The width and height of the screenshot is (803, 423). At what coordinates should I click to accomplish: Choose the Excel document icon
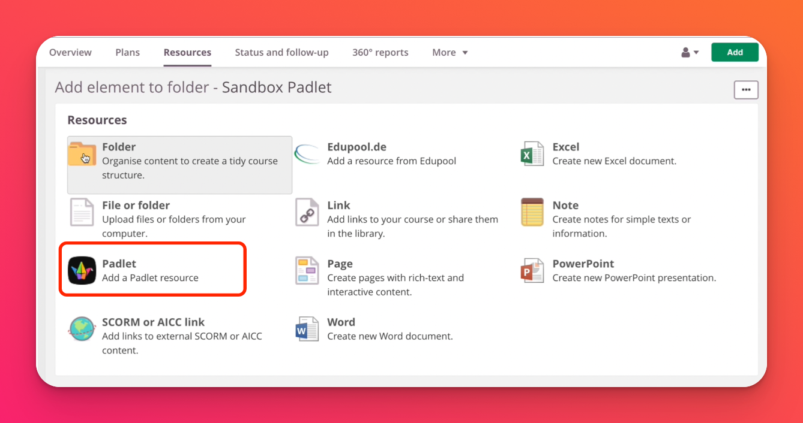[532, 154]
